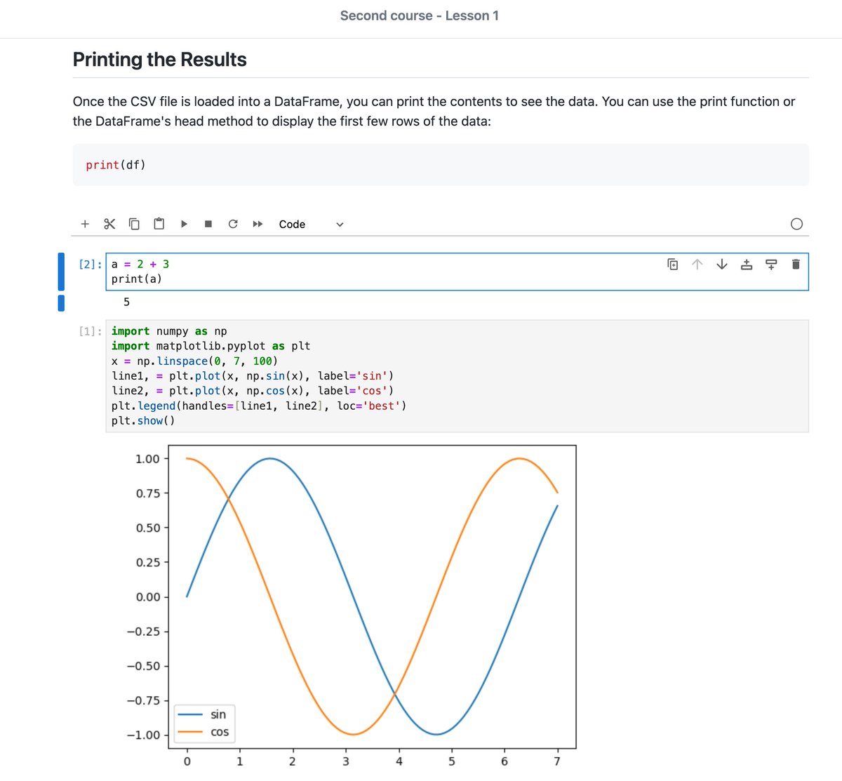
Task: Click the kernel status circle indicator
Action: [x=796, y=224]
